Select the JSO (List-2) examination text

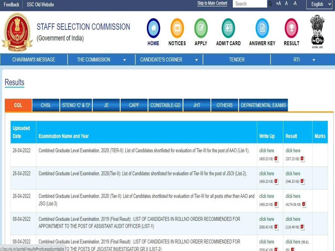tap(143, 173)
